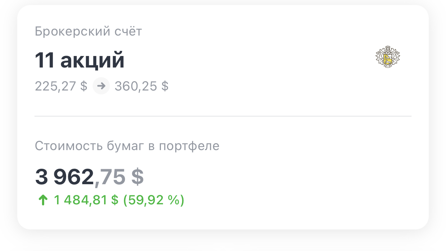This screenshot has height=251, width=446.
Task: Click the Tinkoff crest logo
Action: point(387,57)
